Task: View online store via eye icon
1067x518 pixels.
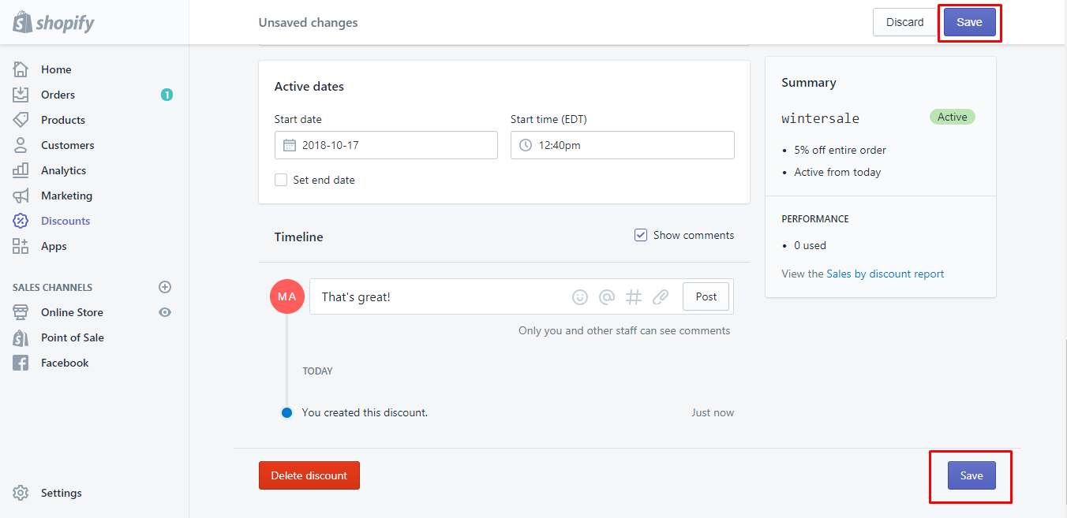Action: tap(165, 312)
